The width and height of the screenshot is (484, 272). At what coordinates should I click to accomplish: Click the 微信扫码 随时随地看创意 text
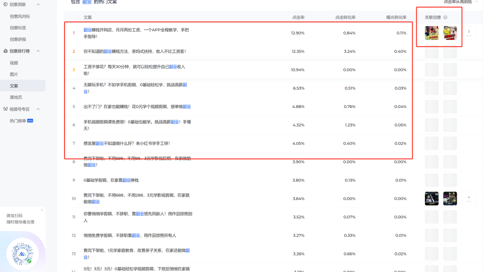pos(20,219)
